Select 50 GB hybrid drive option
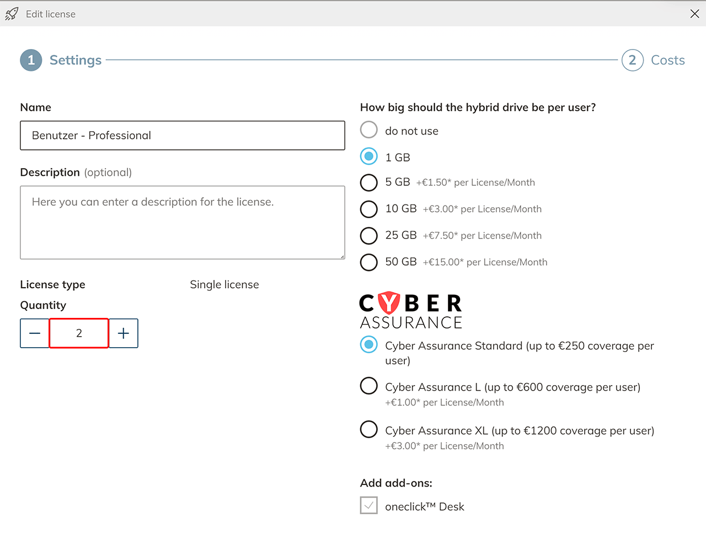Image resolution: width=706 pixels, height=535 pixels. click(x=368, y=262)
